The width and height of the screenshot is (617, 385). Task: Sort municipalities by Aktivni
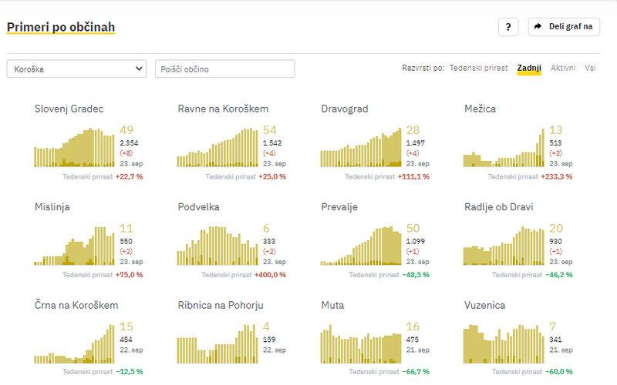coord(563,68)
